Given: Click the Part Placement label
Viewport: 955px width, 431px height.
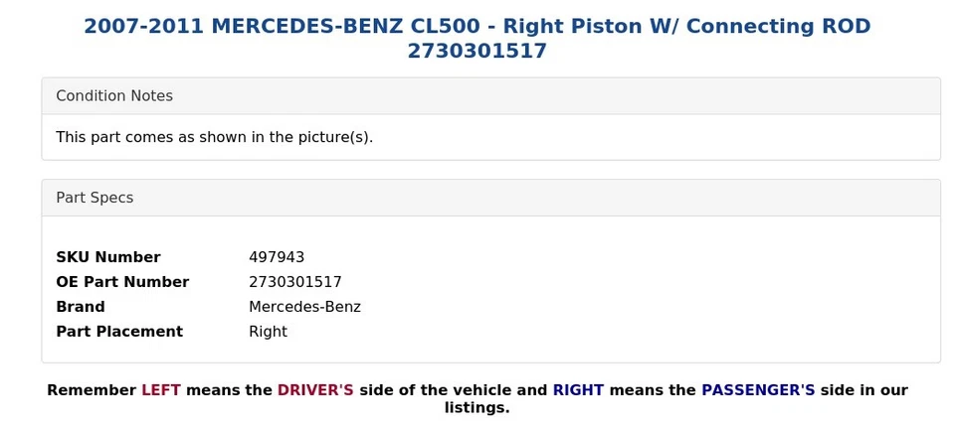Looking at the screenshot, I should [x=119, y=332].
